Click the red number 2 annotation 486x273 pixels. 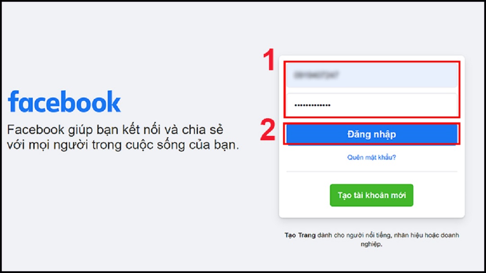click(268, 130)
